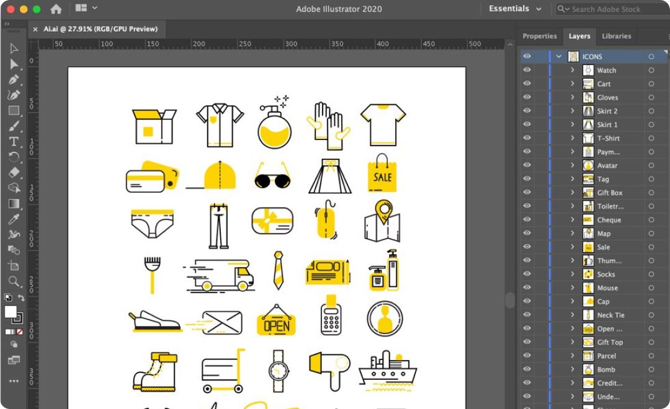Close the Ai.ai document tab

coord(37,29)
